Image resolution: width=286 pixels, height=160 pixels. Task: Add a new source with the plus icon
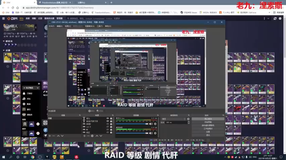click(x=84, y=136)
